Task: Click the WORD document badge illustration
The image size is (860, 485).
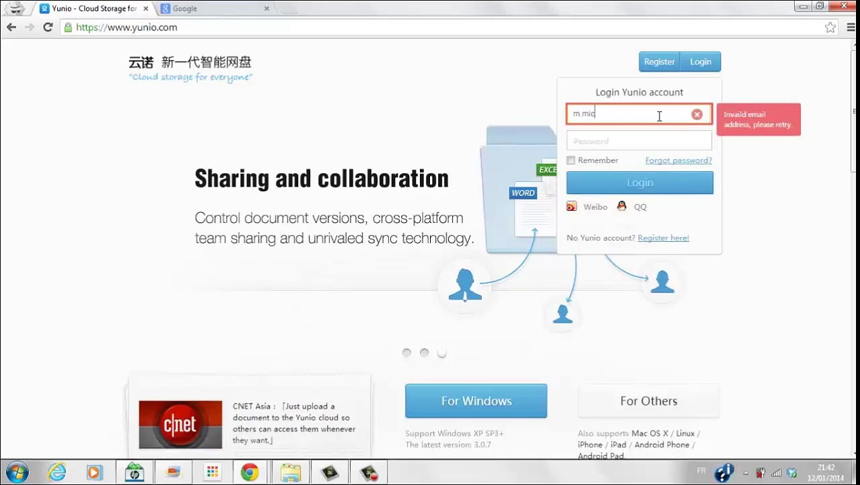Action: pos(523,193)
